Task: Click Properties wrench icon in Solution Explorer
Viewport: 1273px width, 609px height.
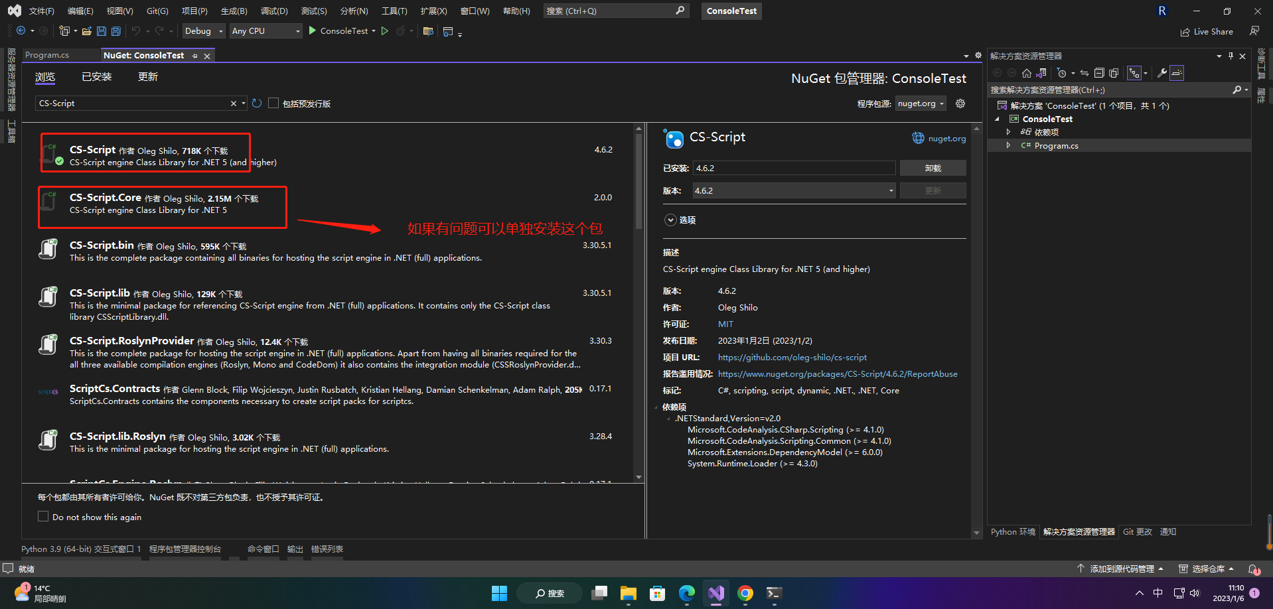Action: pyautogui.click(x=1162, y=73)
